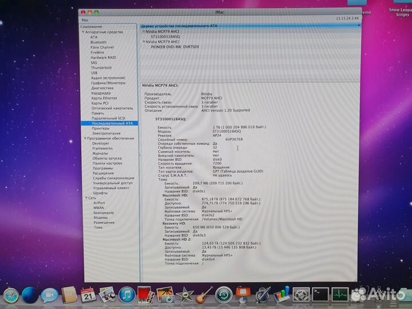
Task: Click the blue globe dock icon
Action: [30, 296]
